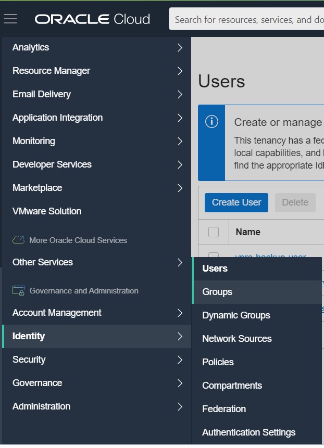Image resolution: width=324 pixels, height=448 pixels.
Task: Click the Create User button
Action: (236, 202)
